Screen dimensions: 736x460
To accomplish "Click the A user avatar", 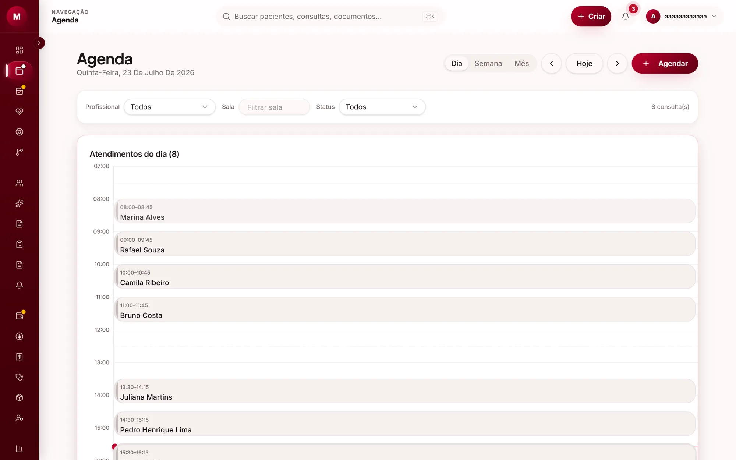I will [x=653, y=16].
